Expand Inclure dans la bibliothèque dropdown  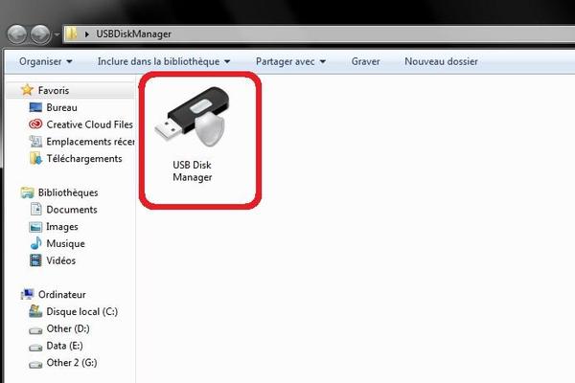(x=163, y=62)
